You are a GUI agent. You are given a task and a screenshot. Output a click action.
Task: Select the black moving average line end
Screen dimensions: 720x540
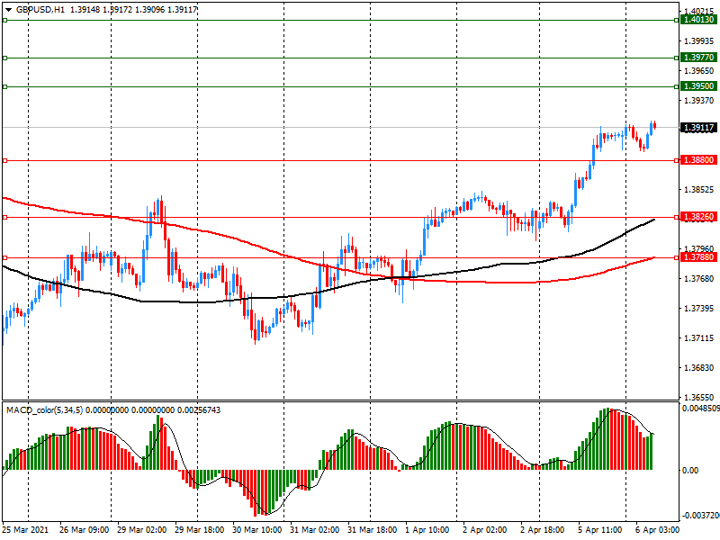tap(652, 219)
